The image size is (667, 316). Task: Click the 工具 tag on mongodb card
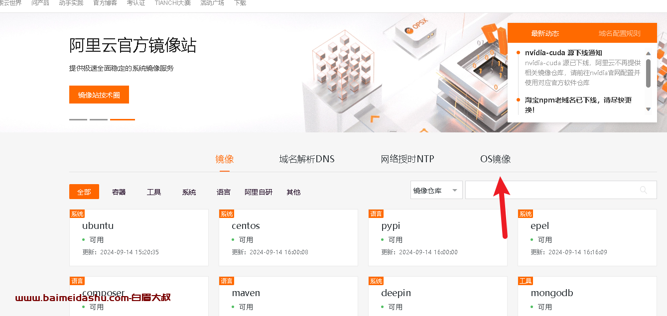click(526, 281)
